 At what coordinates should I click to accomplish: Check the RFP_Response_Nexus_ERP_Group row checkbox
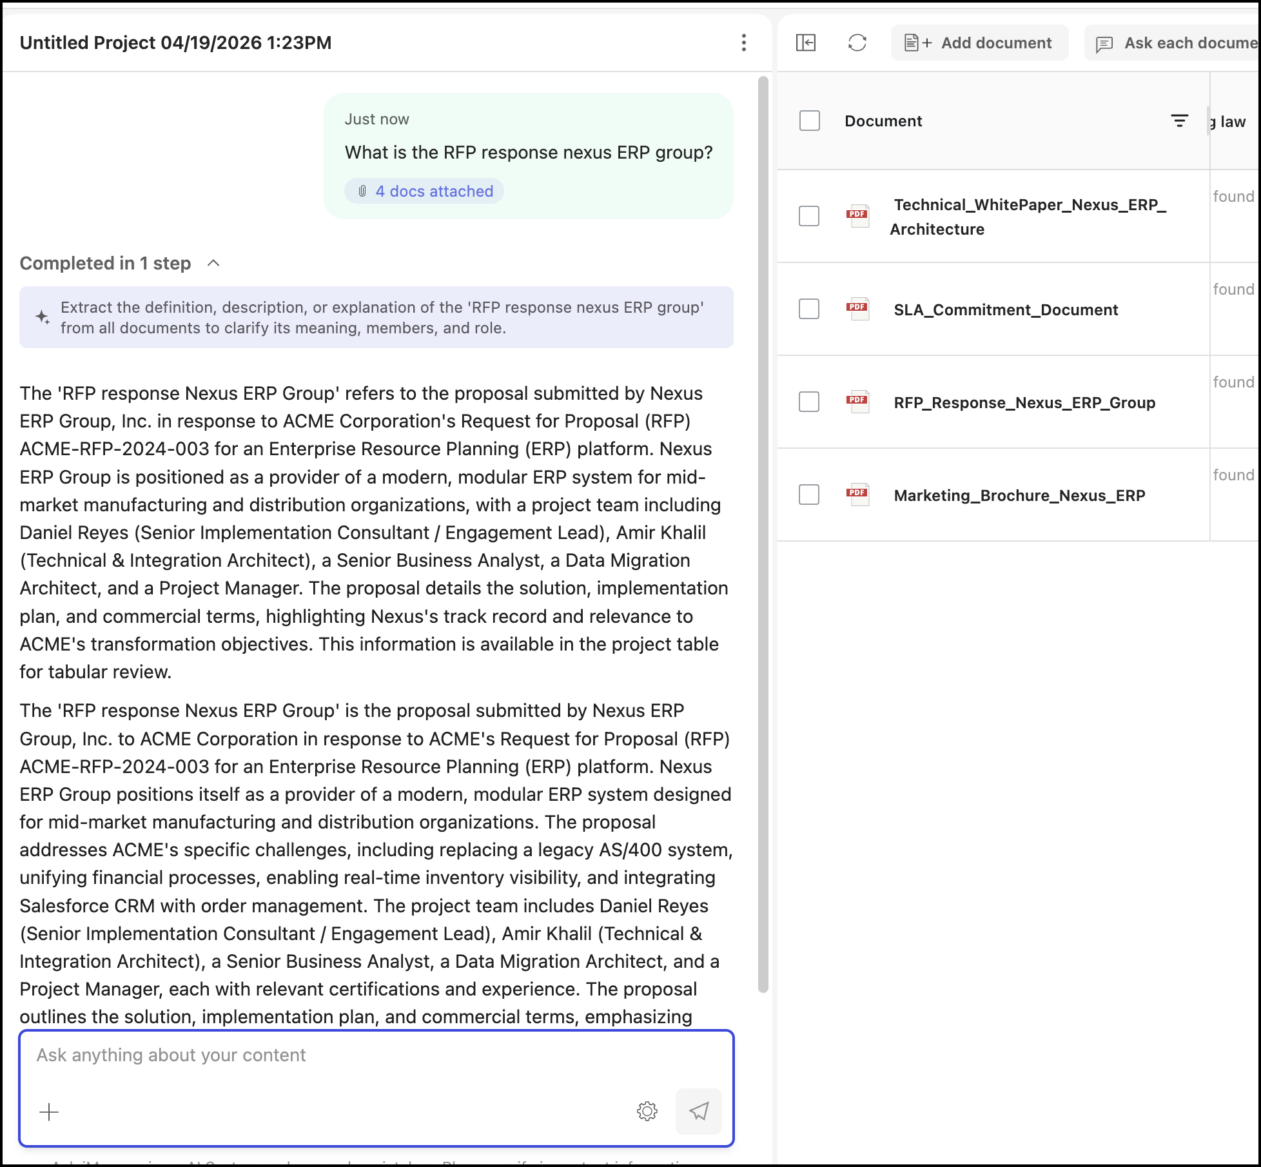pos(809,402)
